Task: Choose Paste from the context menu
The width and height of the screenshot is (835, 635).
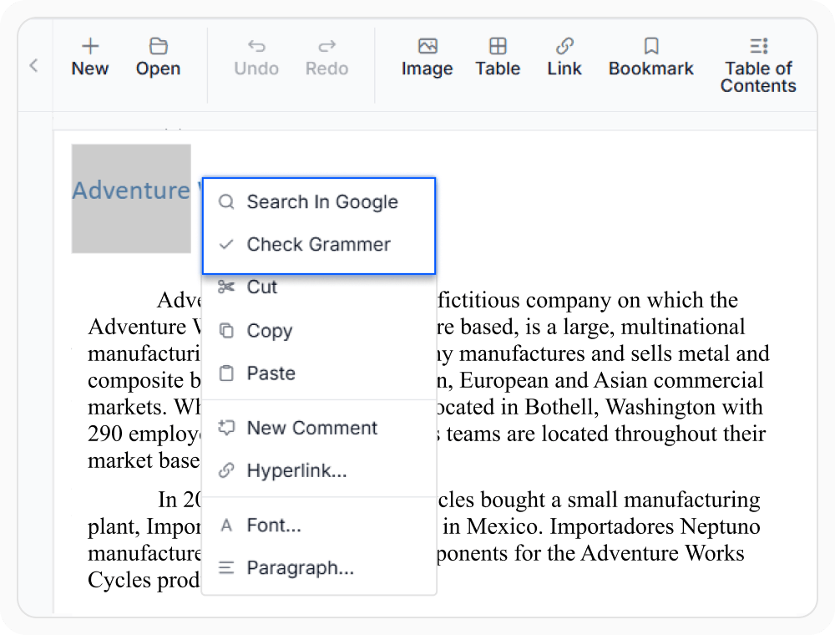Action: [x=319, y=373]
